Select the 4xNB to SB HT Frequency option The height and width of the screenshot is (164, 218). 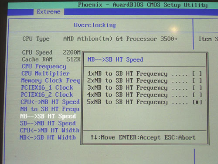145,95
